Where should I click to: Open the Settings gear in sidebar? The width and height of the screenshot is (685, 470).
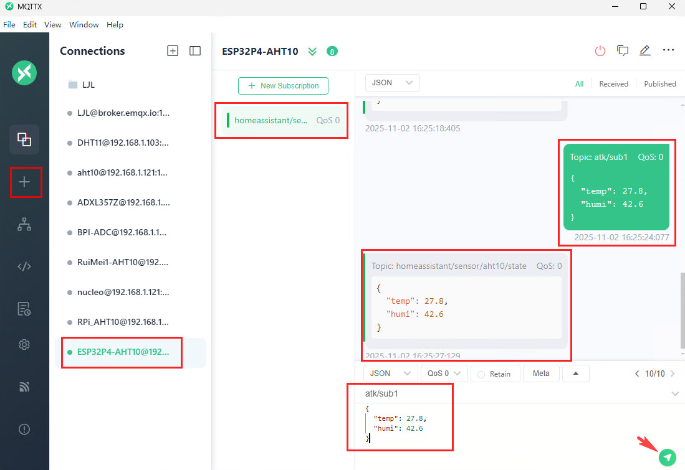pos(24,344)
